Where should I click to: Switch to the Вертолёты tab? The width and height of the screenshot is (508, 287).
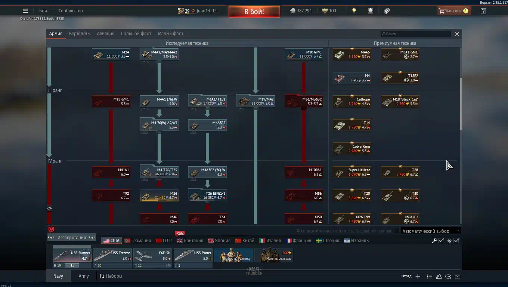click(x=80, y=34)
